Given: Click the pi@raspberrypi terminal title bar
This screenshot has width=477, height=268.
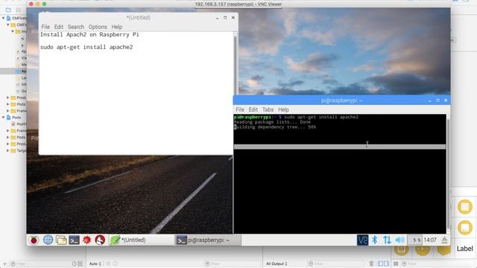Looking at the screenshot, I should pyautogui.click(x=341, y=100).
